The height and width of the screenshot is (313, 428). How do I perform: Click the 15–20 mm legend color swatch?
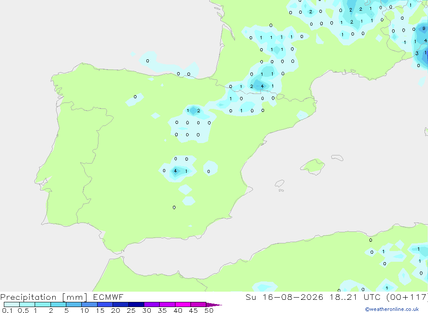[105, 304]
